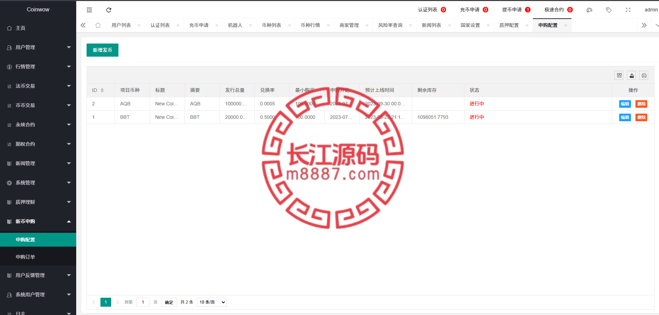
Task: Close the 质押配置 tab
Action: (x=527, y=25)
